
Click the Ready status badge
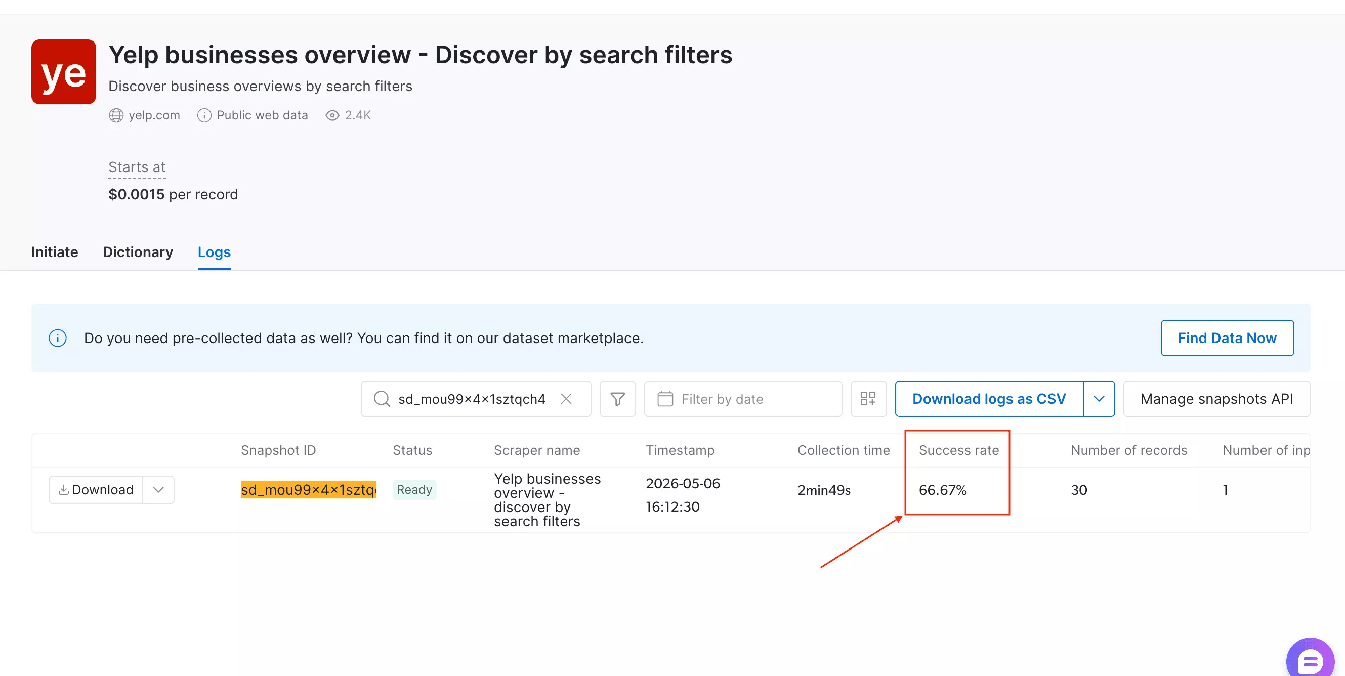414,490
